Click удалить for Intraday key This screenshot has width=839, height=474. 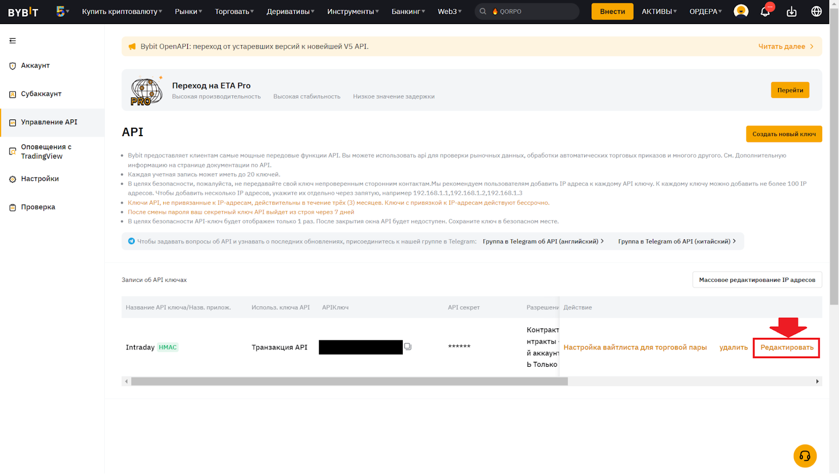(x=734, y=347)
